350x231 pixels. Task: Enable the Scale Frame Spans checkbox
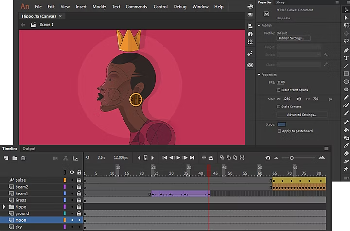[279, 90]
